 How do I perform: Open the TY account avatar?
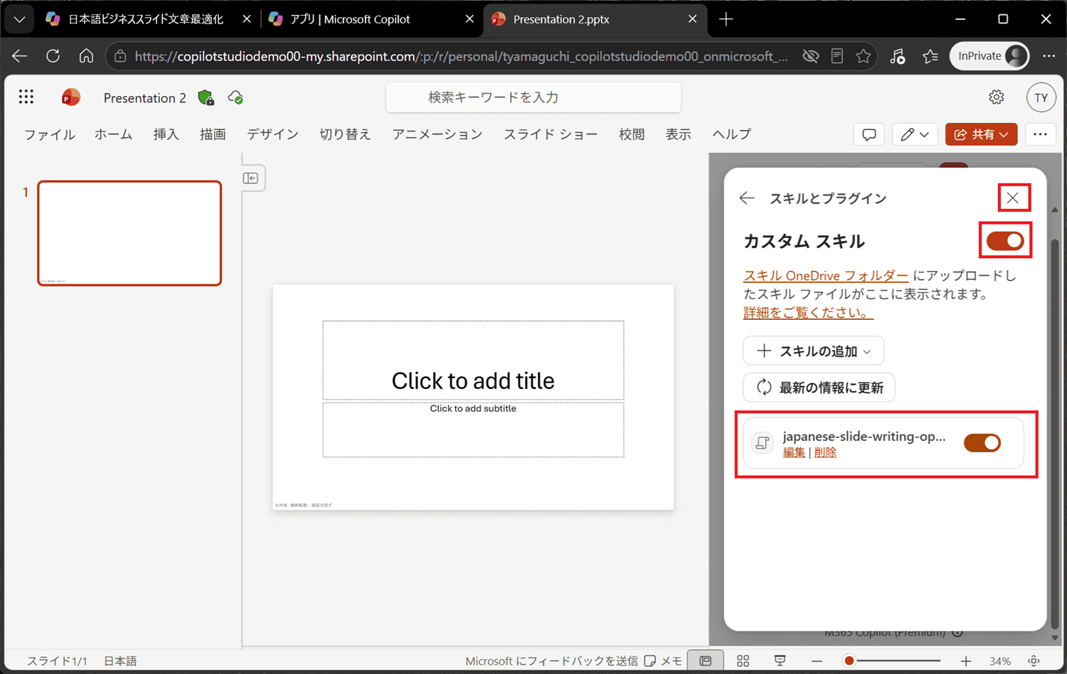1041,97
